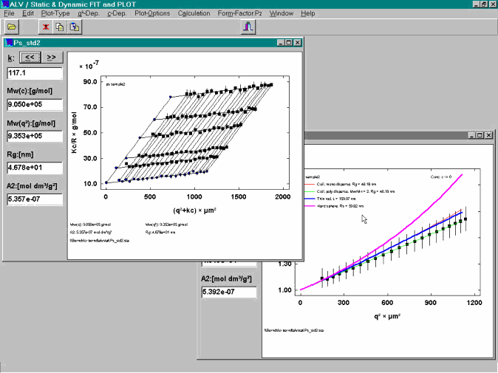Click the Rg field showing 4.678e+01

[34, 168]
